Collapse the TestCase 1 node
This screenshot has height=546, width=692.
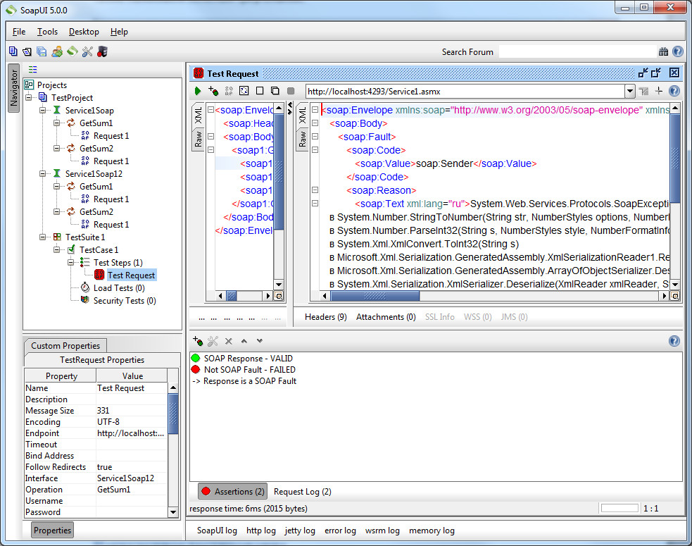(x=57, y=249)
